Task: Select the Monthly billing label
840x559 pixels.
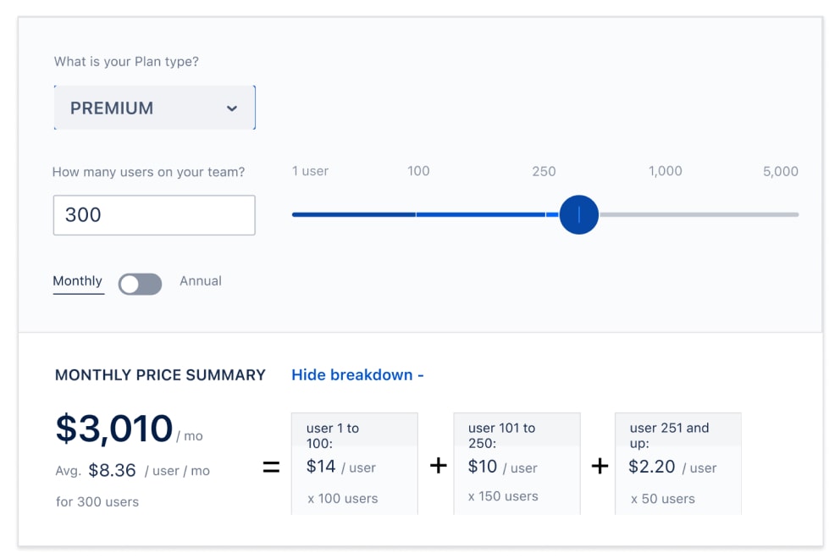Action: pyautogui.click(x=78, y=280)
